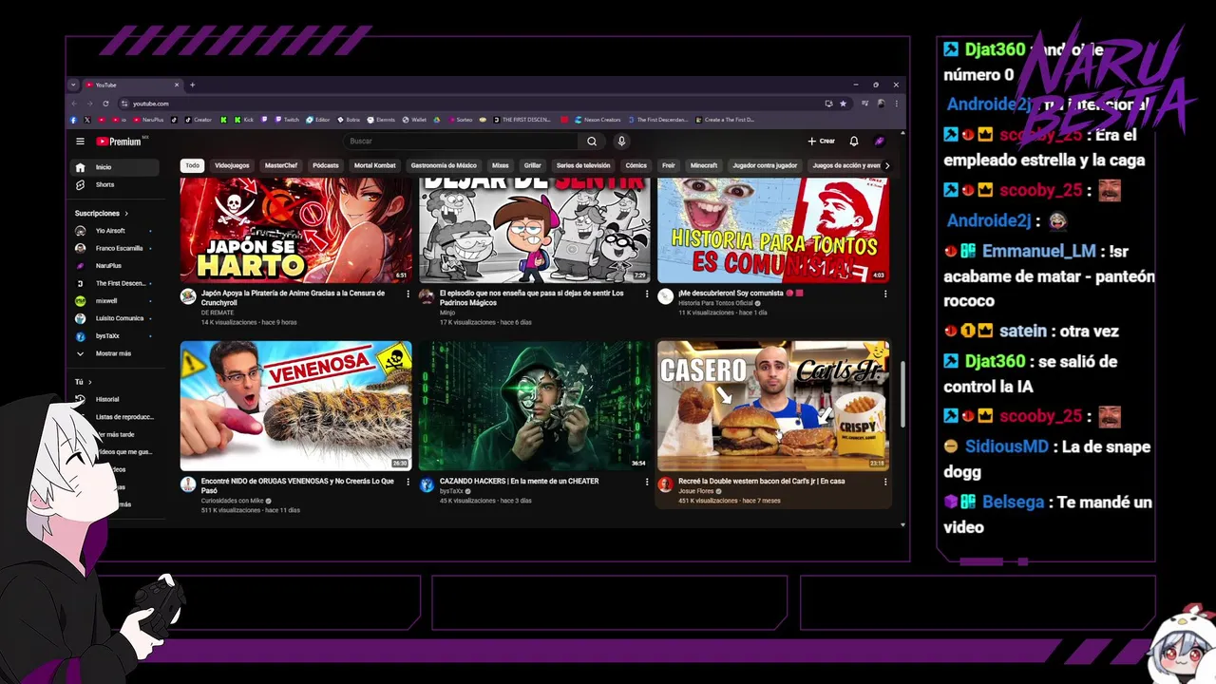Play the CASERO Carl's Jr thumbnail video
Image resolution: width=1216 pixels, height=684 pixels.
(x=773, y=406)
